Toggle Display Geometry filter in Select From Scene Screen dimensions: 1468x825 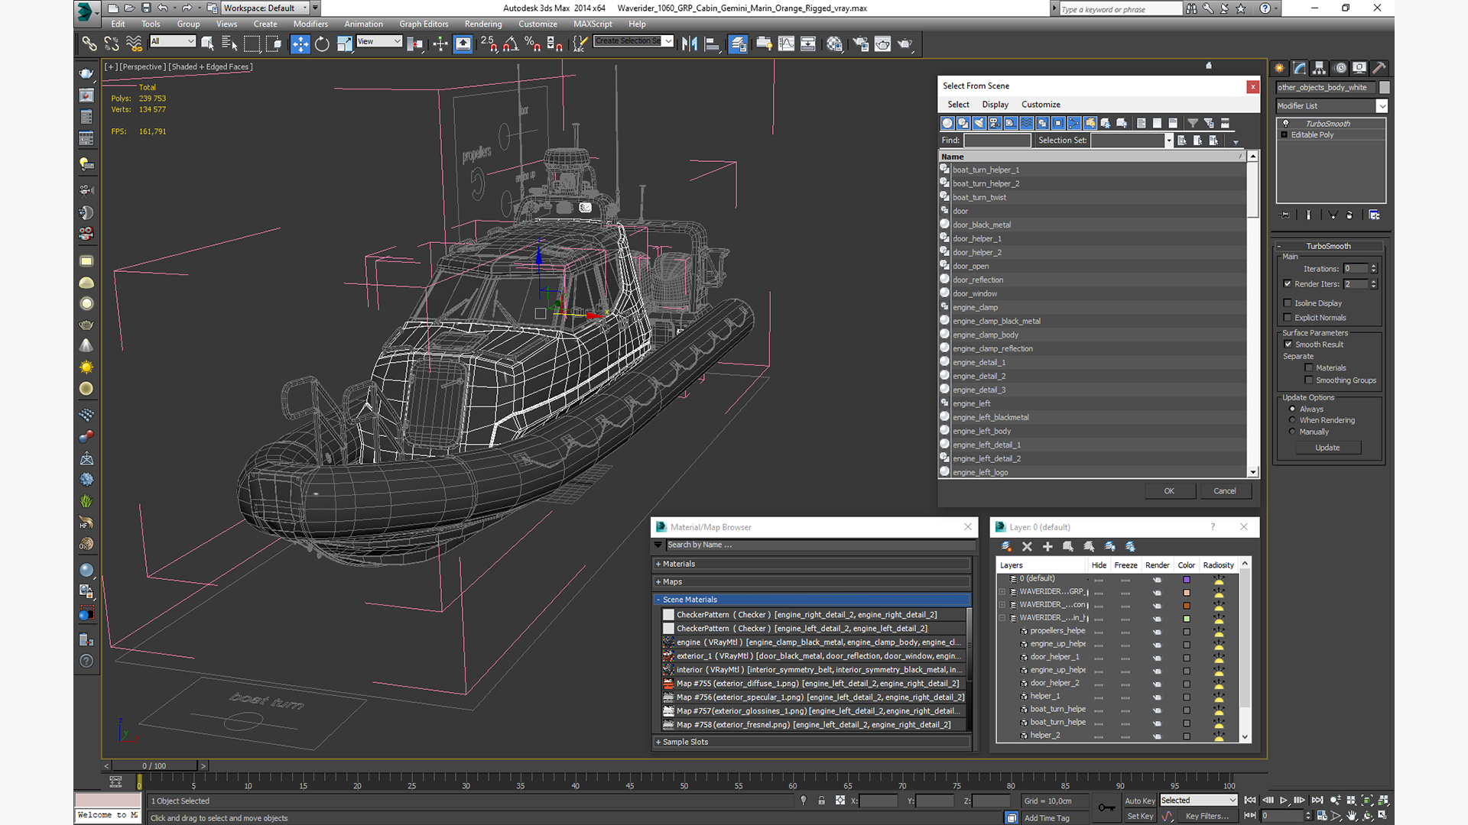(947, 123)
